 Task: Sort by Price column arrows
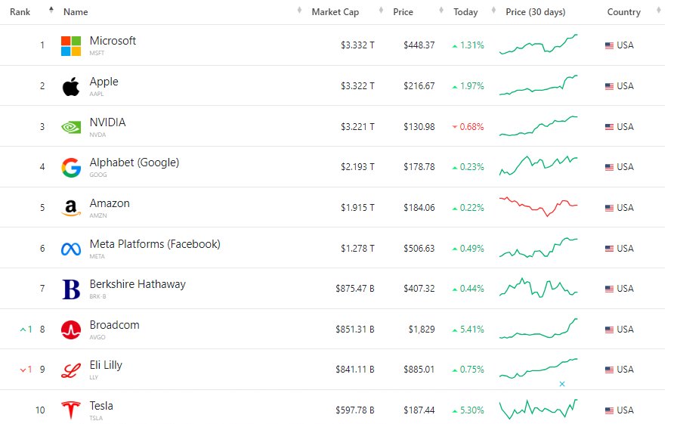441,10
